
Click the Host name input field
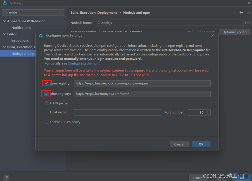click(x=118, y=112)
